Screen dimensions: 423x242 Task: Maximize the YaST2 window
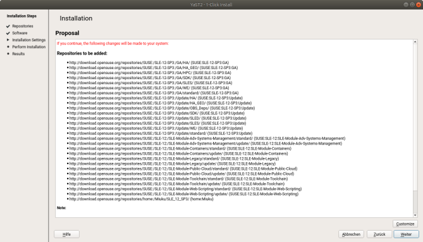(x=412, y=4)
